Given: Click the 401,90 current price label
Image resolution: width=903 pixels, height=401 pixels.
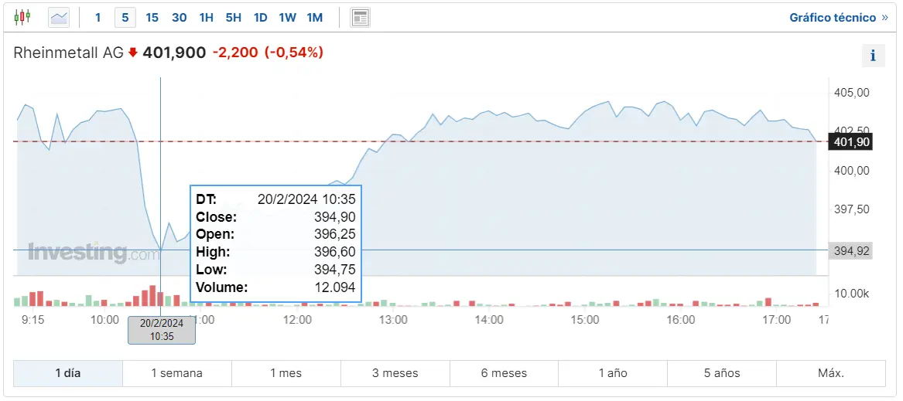Looking at the screenshot, I should coord(850,142).
